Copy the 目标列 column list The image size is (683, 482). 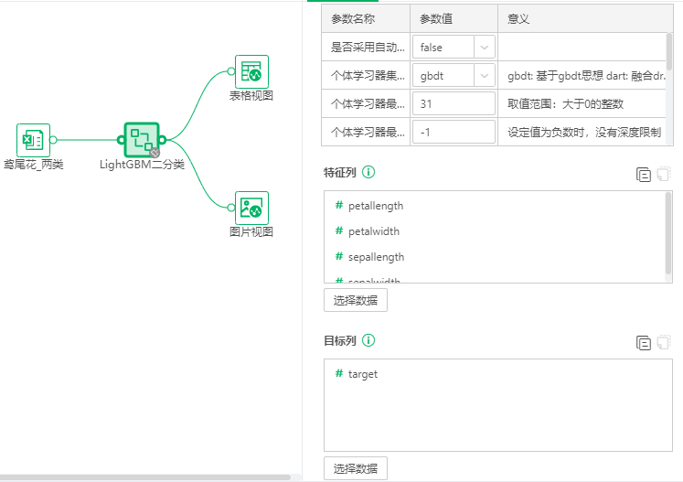[x=644, y=343]
